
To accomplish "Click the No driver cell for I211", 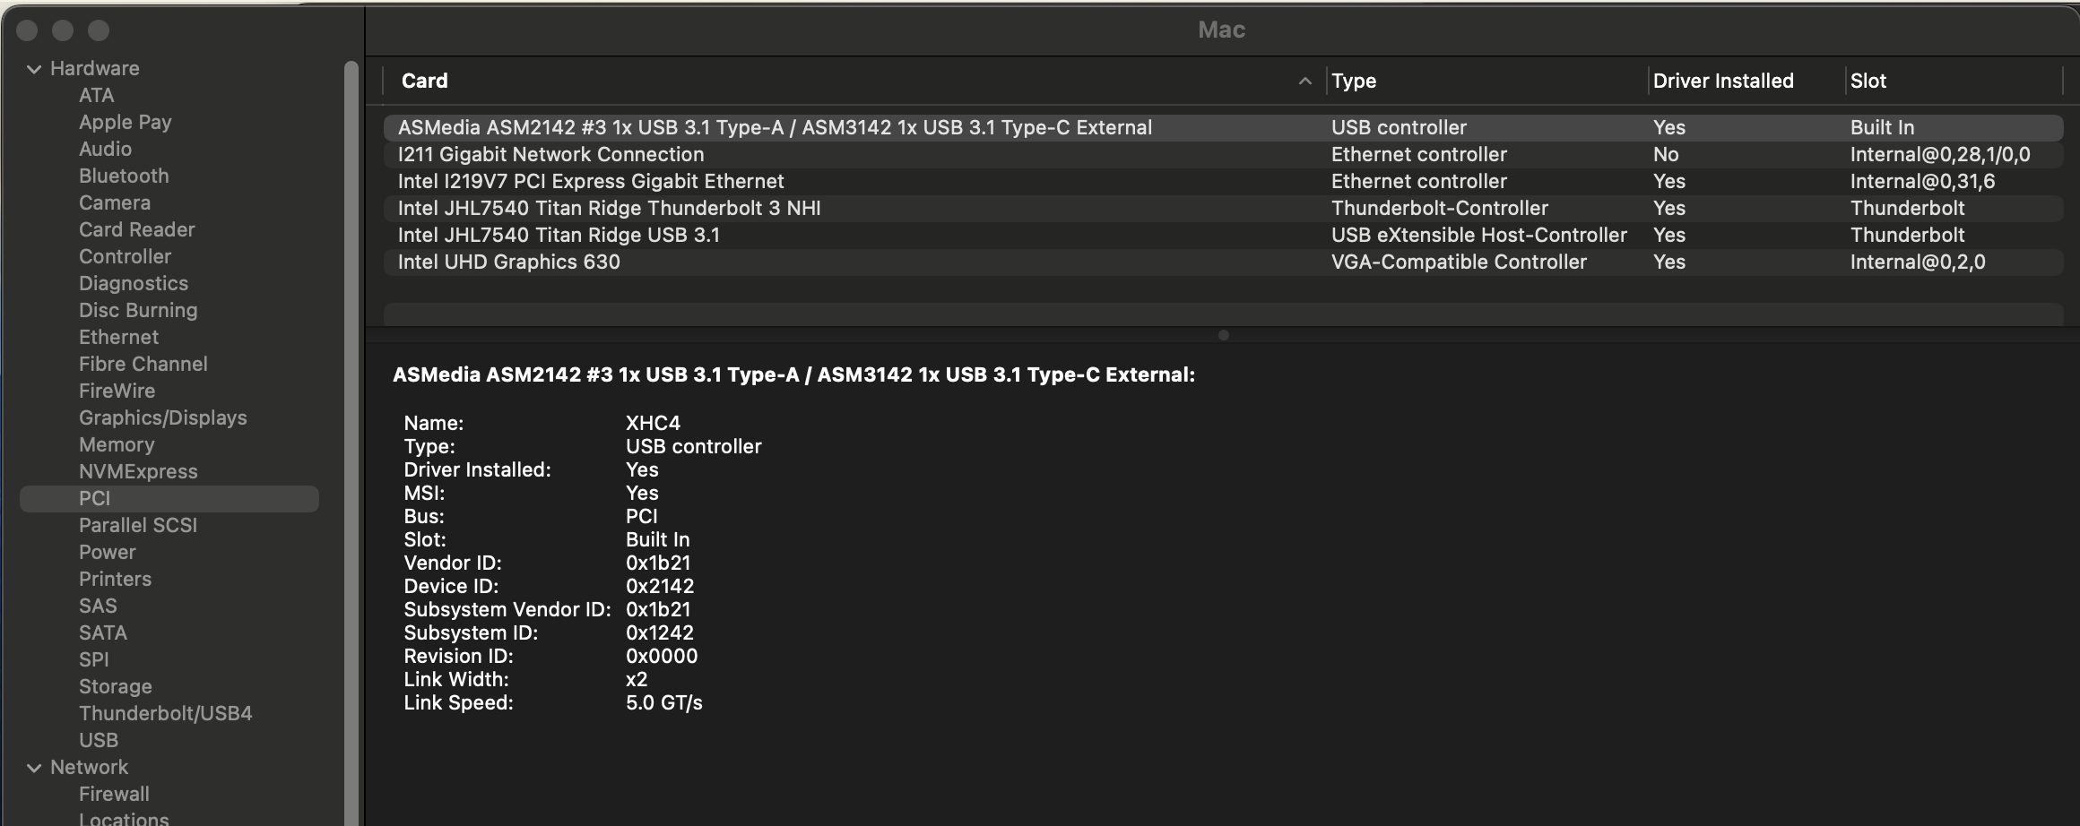I will (x=1665, y=154).
